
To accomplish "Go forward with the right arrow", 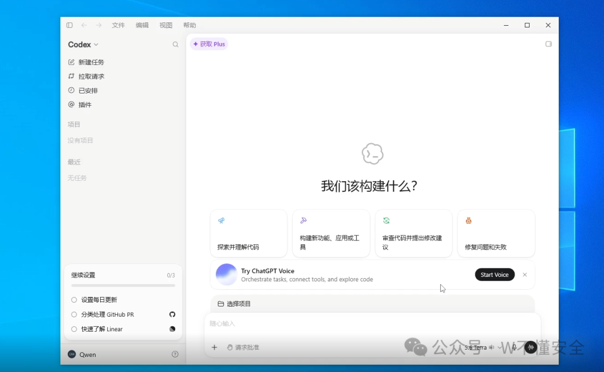I will point(98,25).
